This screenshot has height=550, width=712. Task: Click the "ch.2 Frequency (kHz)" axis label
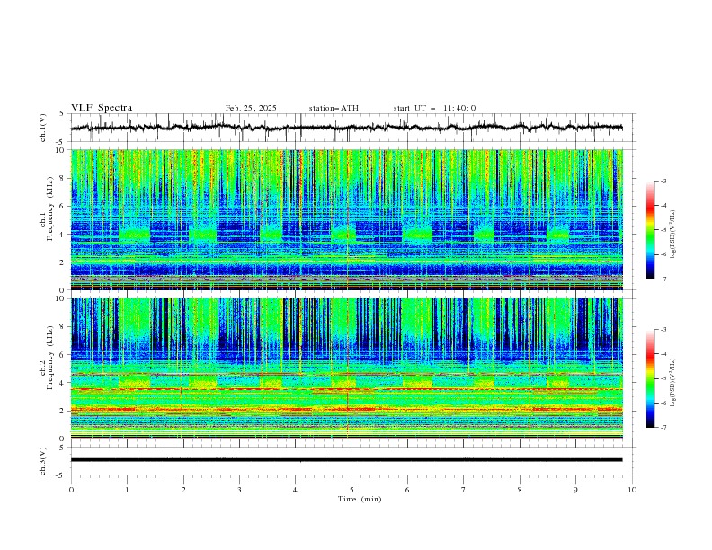[48, 358]
